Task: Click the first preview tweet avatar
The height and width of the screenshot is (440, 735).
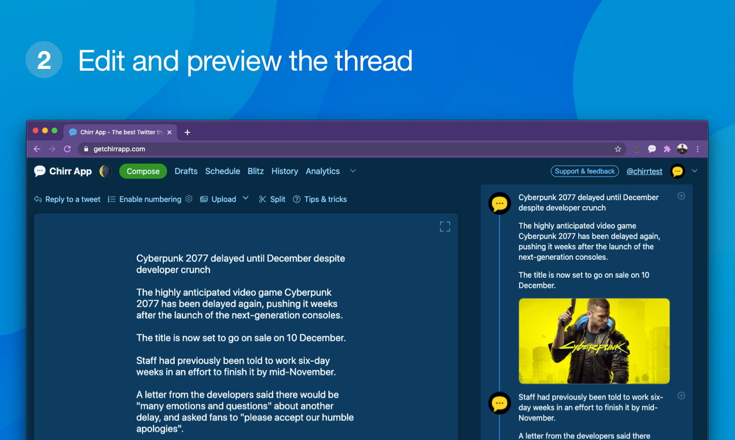Action: click(499, 204)
